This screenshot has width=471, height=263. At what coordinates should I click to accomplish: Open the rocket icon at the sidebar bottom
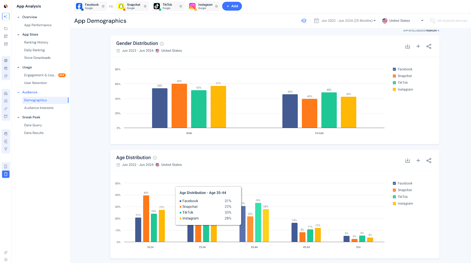6,252
